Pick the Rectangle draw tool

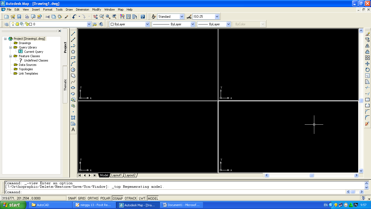(x=73, y=58)
